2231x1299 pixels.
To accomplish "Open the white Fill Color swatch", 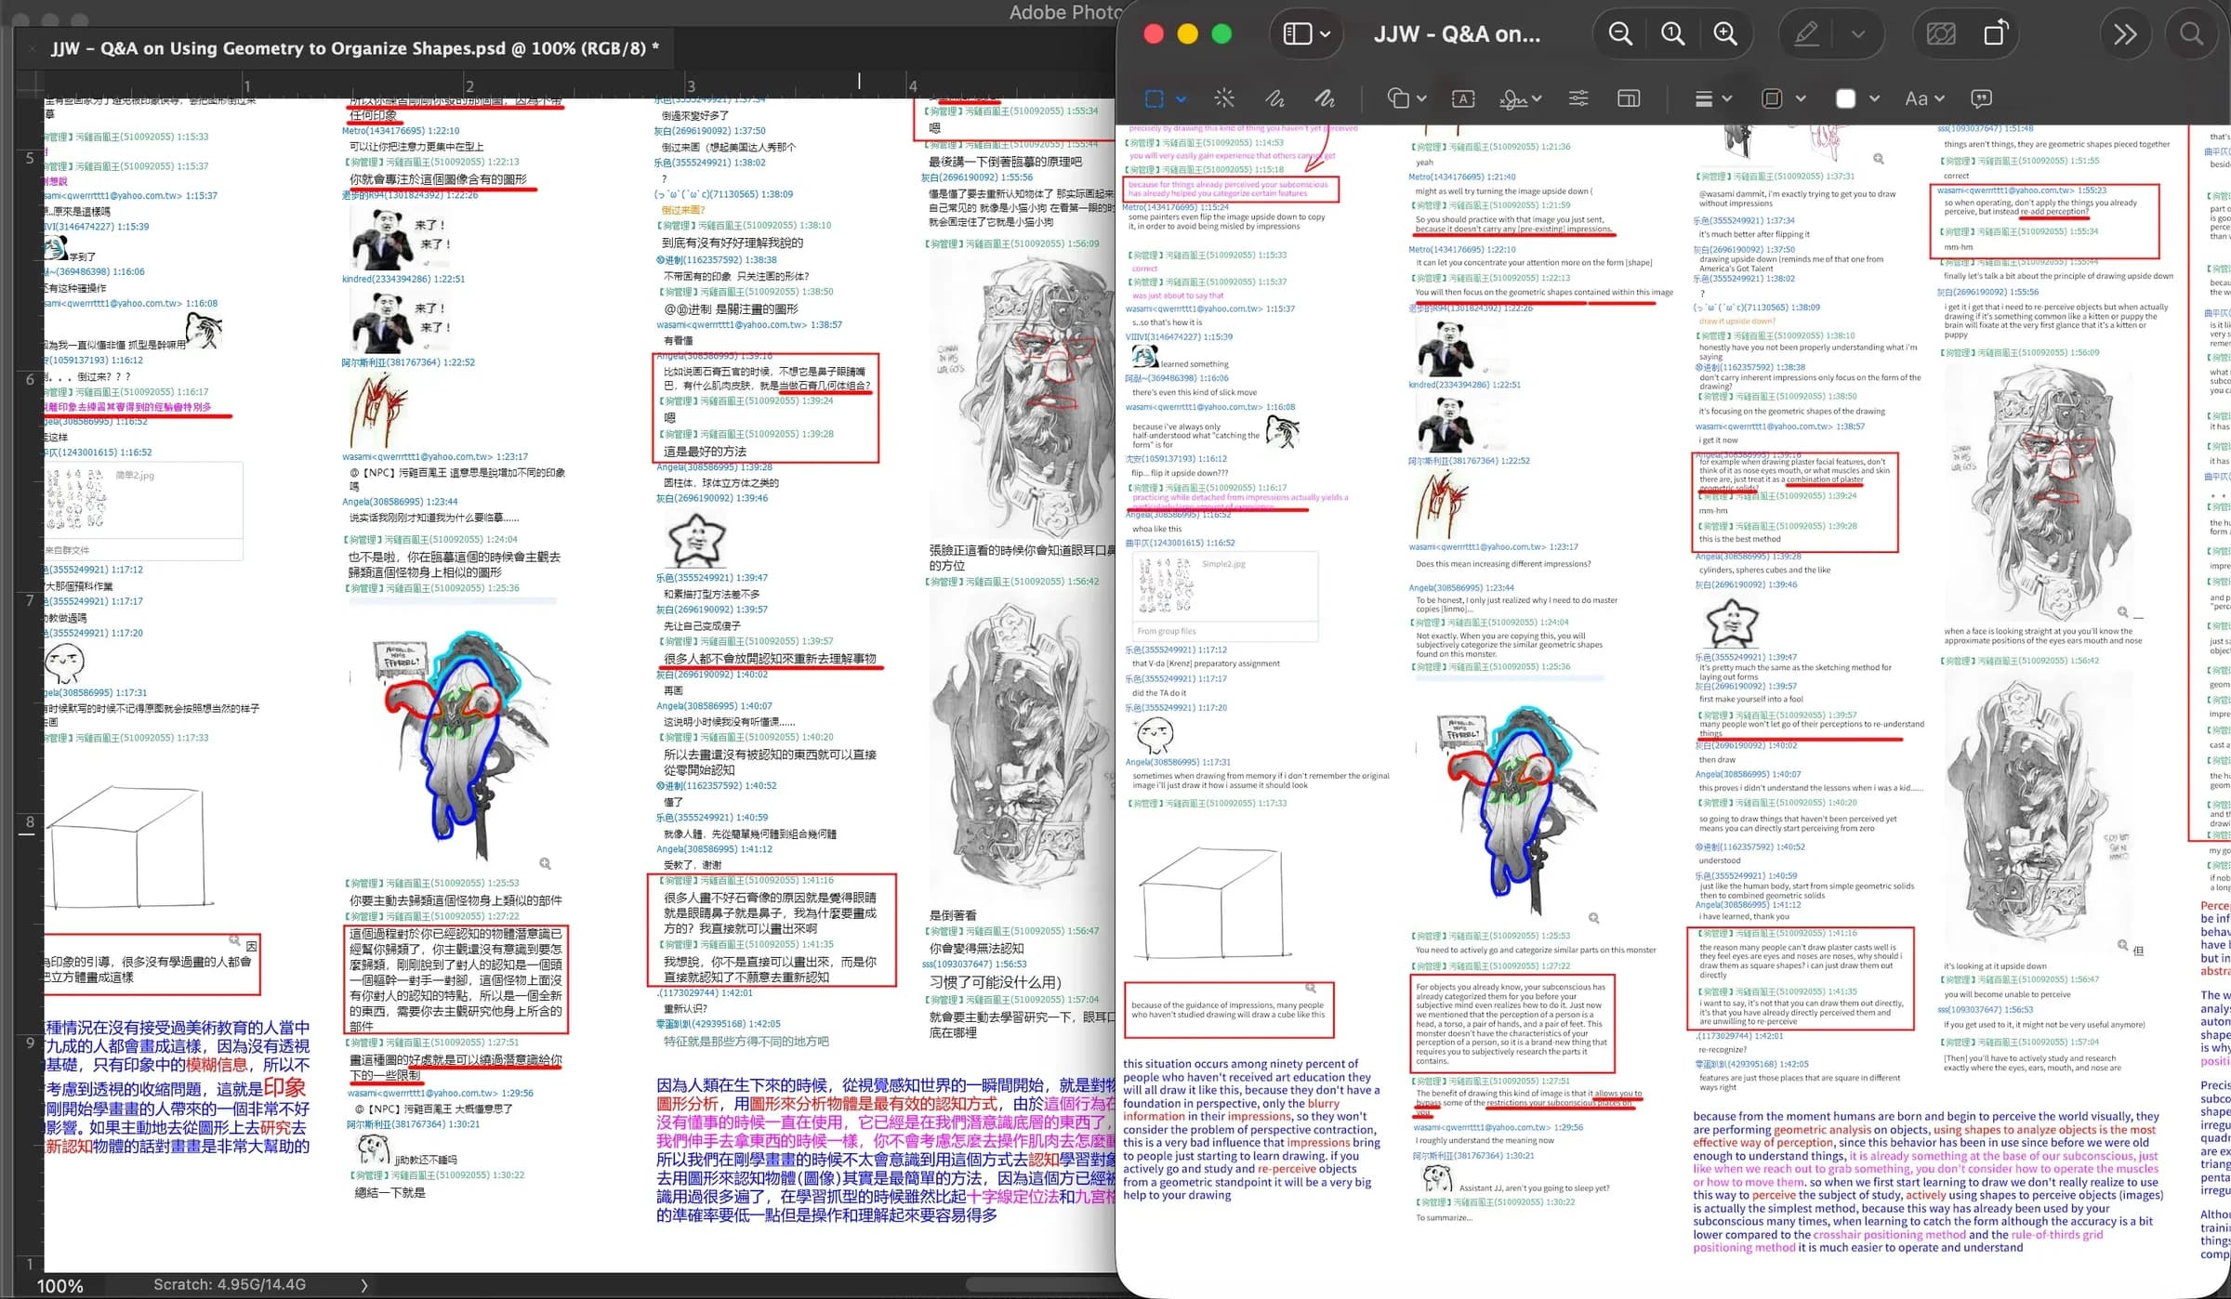I will [1857, 98].
